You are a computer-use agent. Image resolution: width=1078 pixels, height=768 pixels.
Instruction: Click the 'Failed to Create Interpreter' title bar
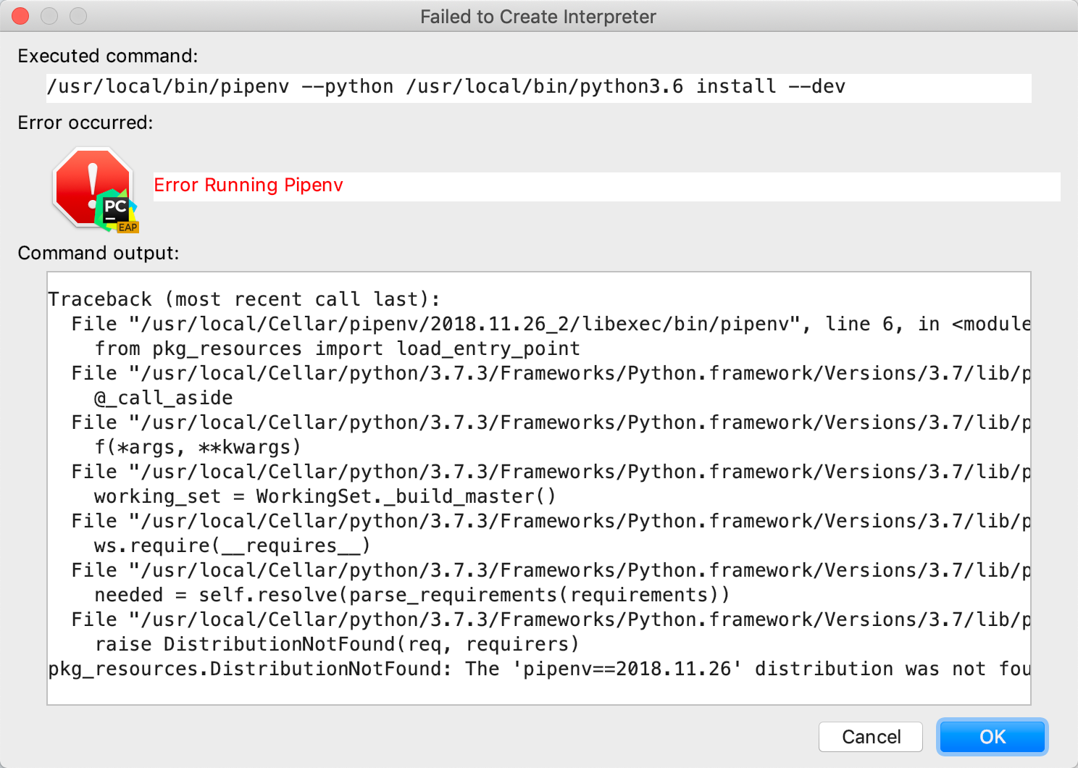(x=538, y=16)
